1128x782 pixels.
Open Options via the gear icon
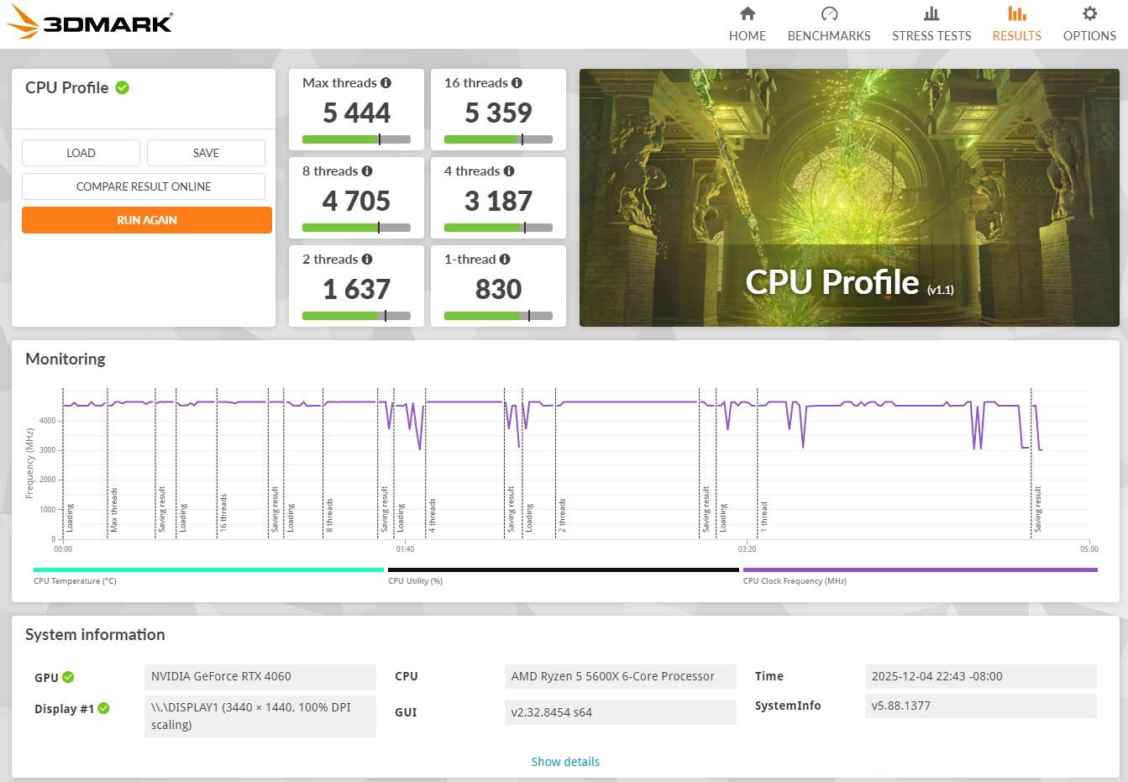pyautogui.click(x=1089, y=13)
